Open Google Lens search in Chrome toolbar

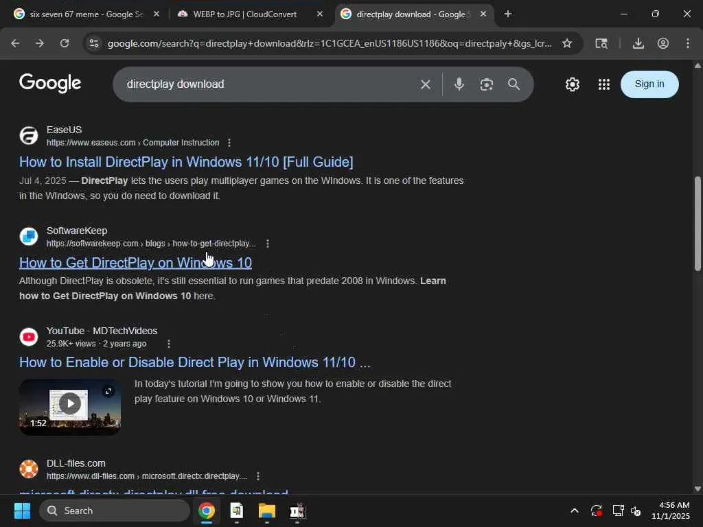coord(601,43)
